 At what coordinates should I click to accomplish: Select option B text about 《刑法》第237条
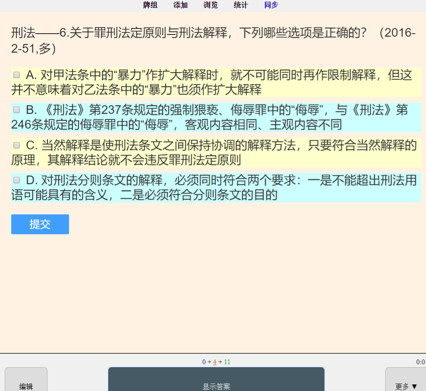point(216,117)
